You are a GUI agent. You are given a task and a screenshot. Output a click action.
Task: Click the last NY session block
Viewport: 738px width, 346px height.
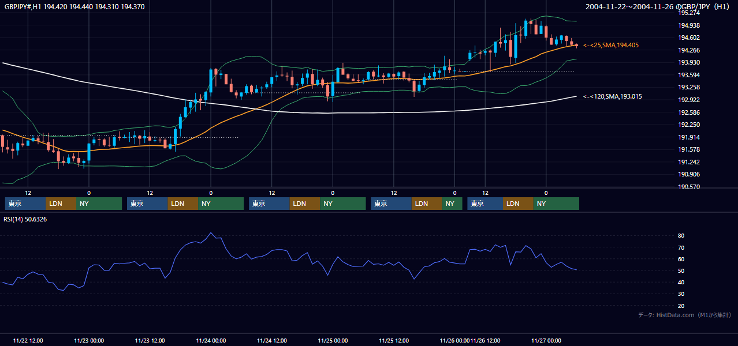(556, 204)
